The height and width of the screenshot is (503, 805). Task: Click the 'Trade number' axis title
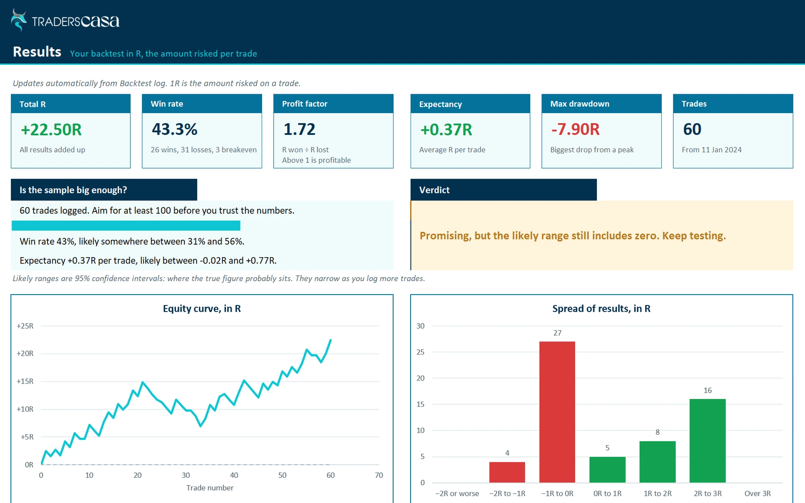(x=210, y=488)
